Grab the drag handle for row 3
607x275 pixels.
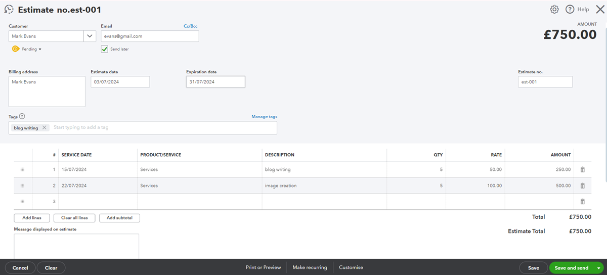pos(22,202)
